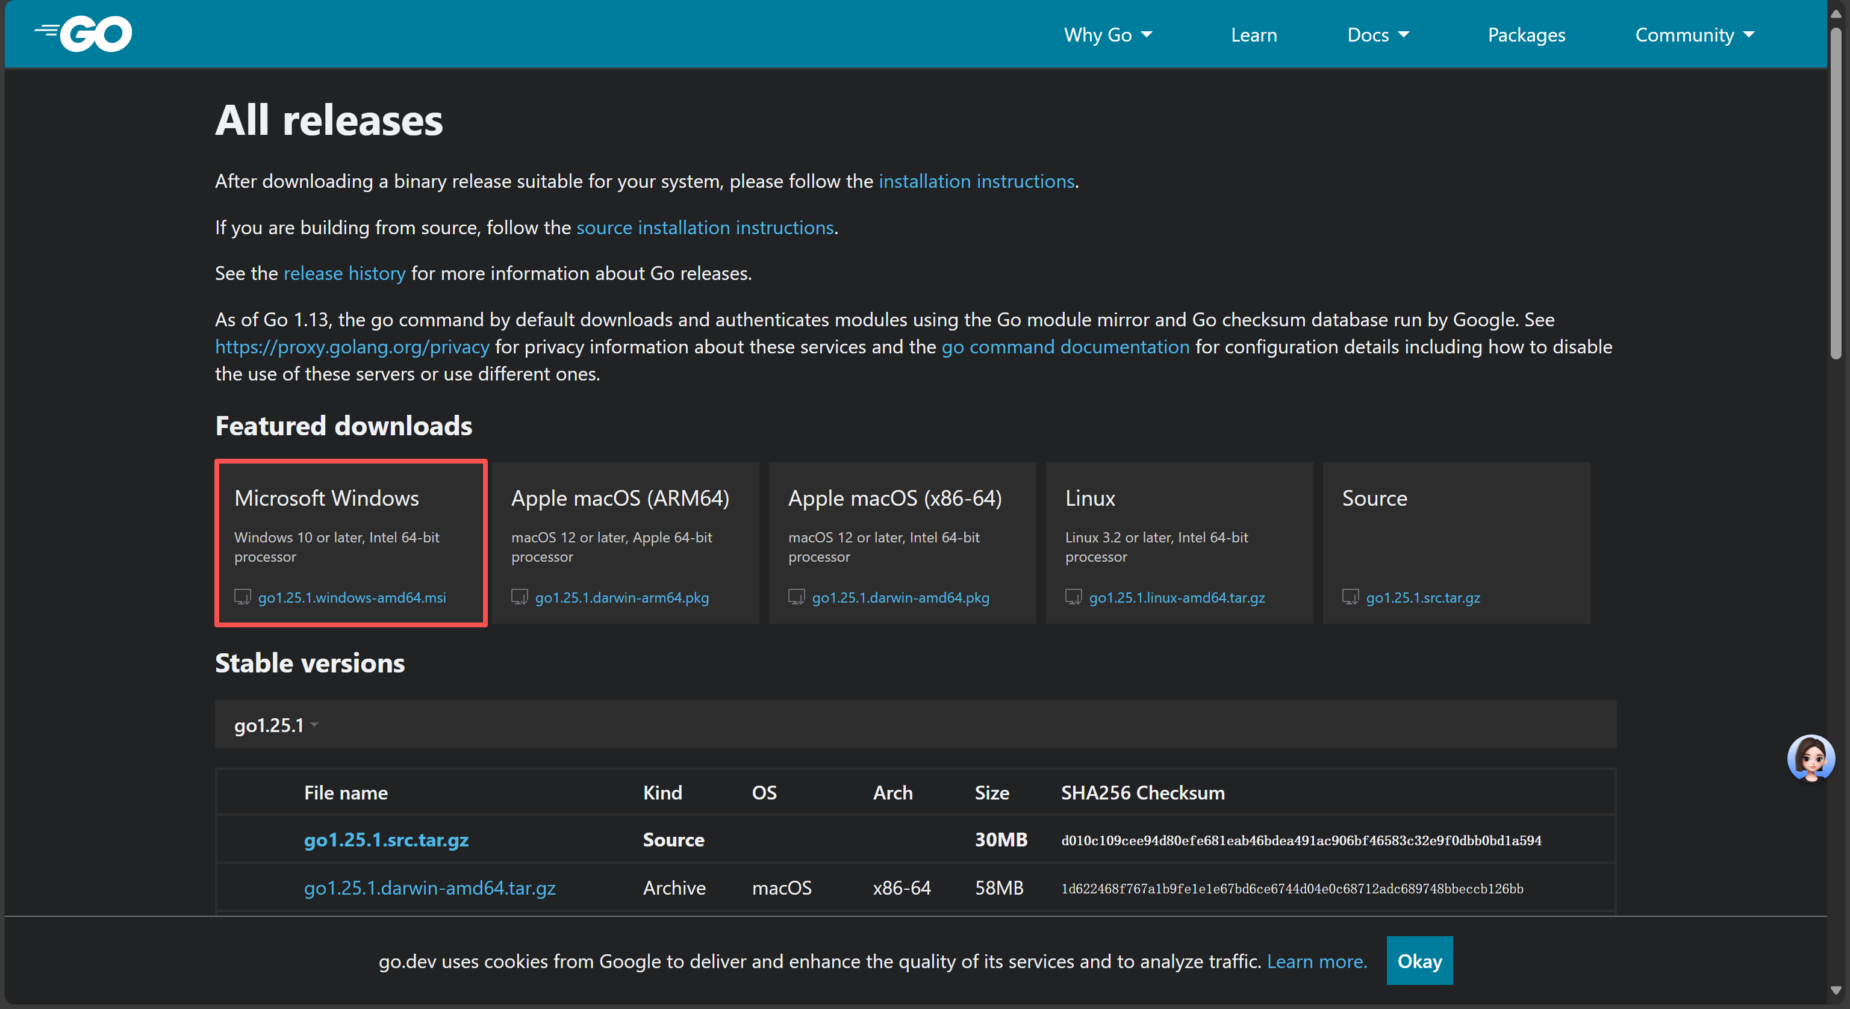1850x1009 pixels.
Task: Click download icon beside go1.25.1.linux-amd64.tar.gz
Action: pos(1074,597)
